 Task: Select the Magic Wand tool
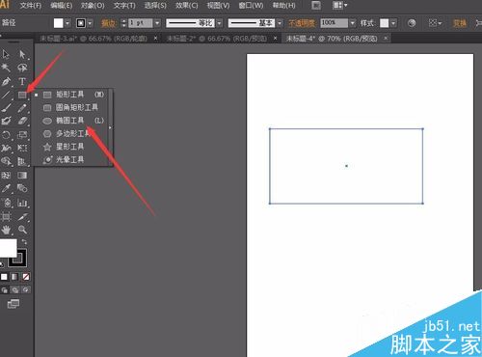6,68
